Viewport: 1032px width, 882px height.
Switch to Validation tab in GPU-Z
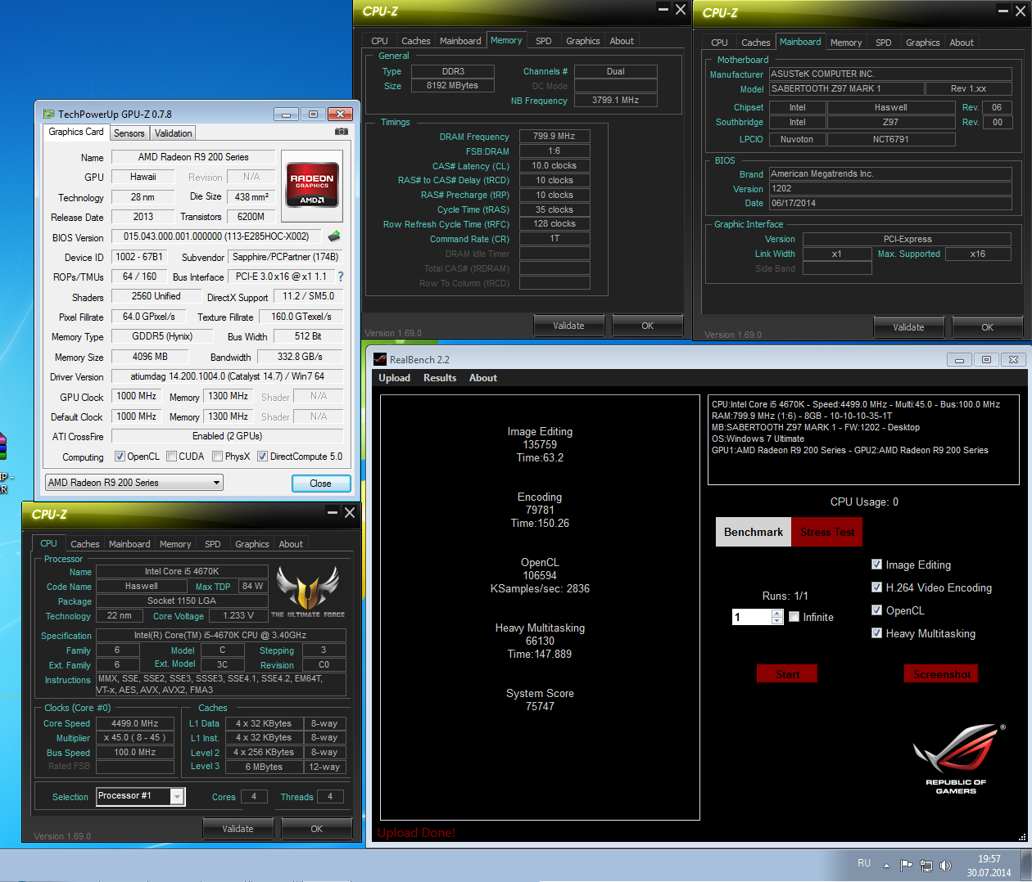[x=173, y=133]
